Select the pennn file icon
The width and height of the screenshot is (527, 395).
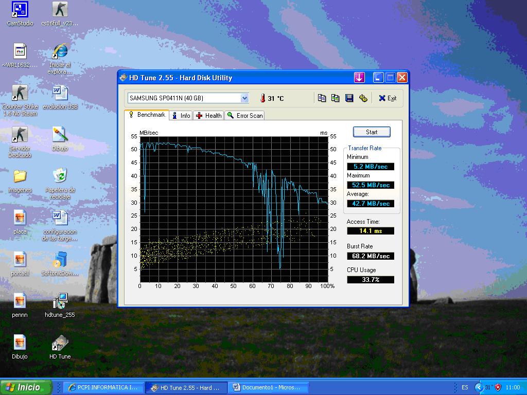[20, 306]
